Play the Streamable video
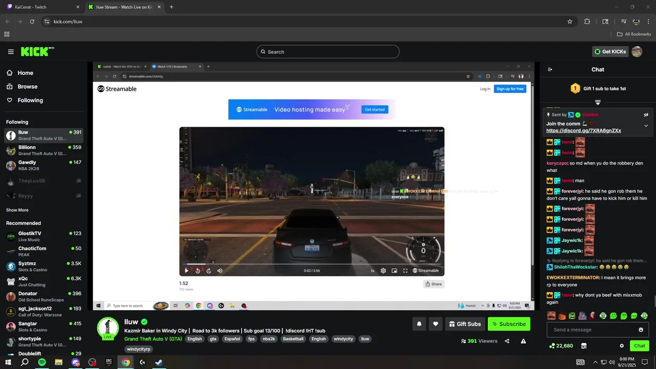Viewport: 656px width, 369px height. [x=187, y=271]
